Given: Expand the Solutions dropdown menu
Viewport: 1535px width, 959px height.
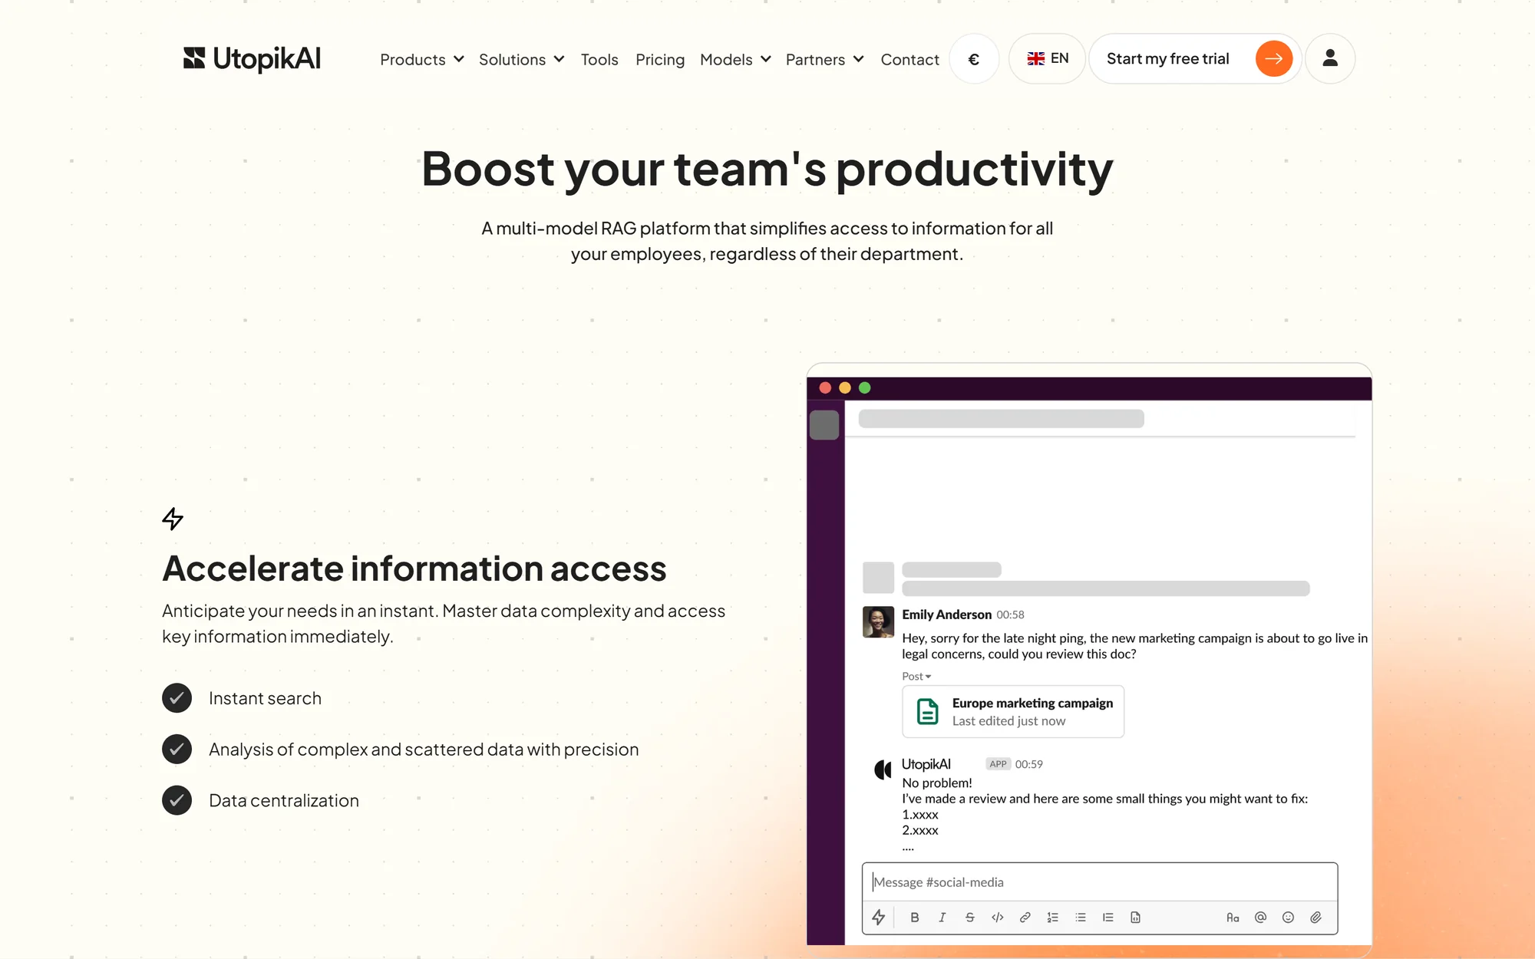Looking at the screenshot, I should point(522,59).
